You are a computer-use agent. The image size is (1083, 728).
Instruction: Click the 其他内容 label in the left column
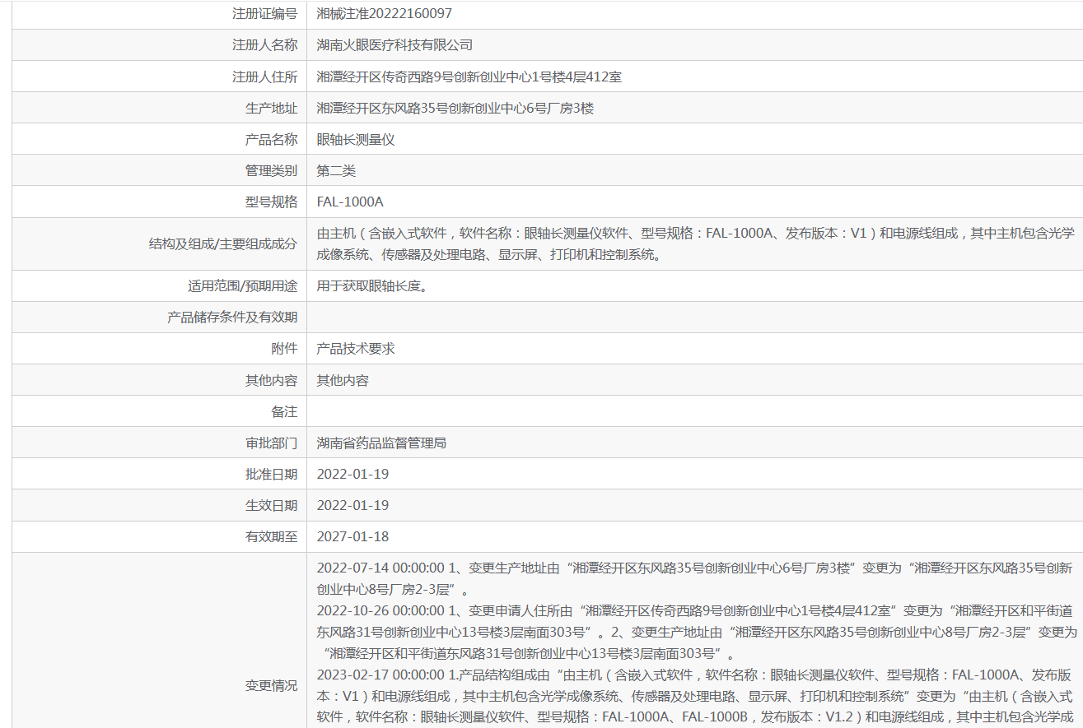click(271, 380)
